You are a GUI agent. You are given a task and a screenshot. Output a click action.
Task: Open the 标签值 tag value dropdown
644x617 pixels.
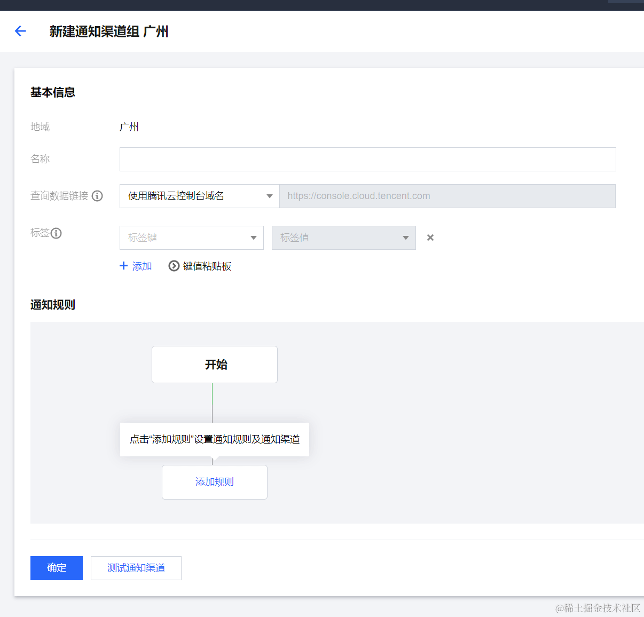pyautogui.click(x=343, y=238)
